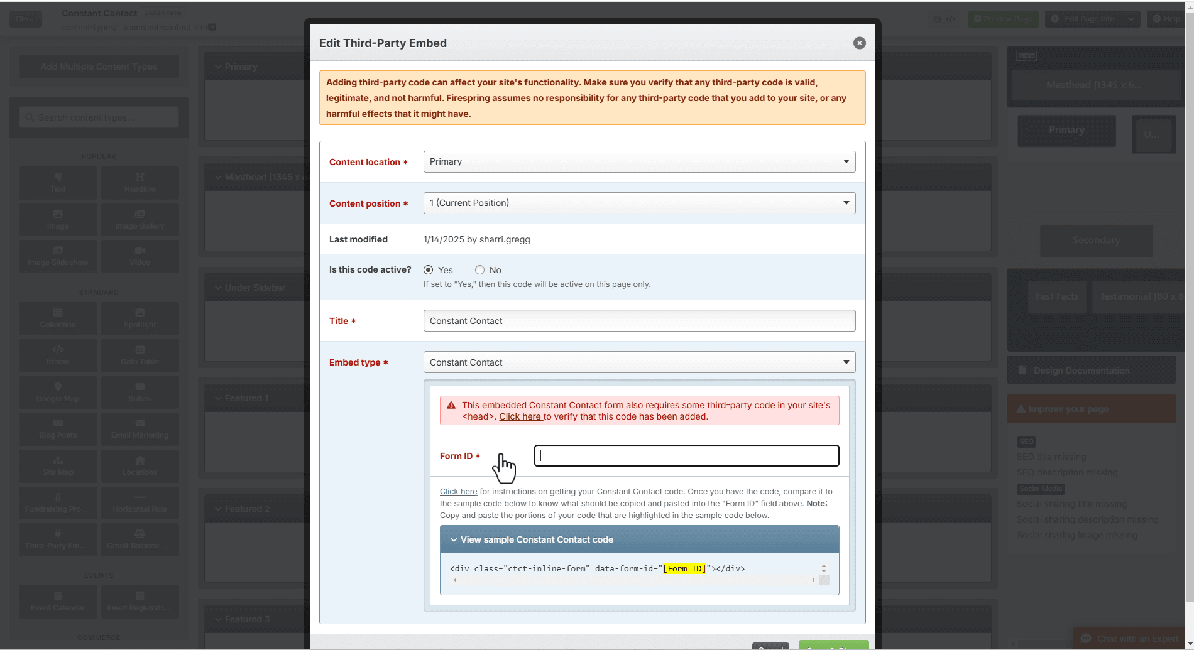Close the Edit Third-Party Embed dialog
1194x650 pixels.
click(859, 43)
